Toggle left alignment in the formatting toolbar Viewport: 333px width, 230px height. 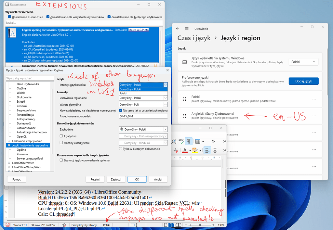coord(207,150)
